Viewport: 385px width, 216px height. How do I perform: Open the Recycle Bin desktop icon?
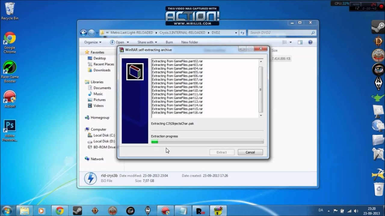click(10, 11)
